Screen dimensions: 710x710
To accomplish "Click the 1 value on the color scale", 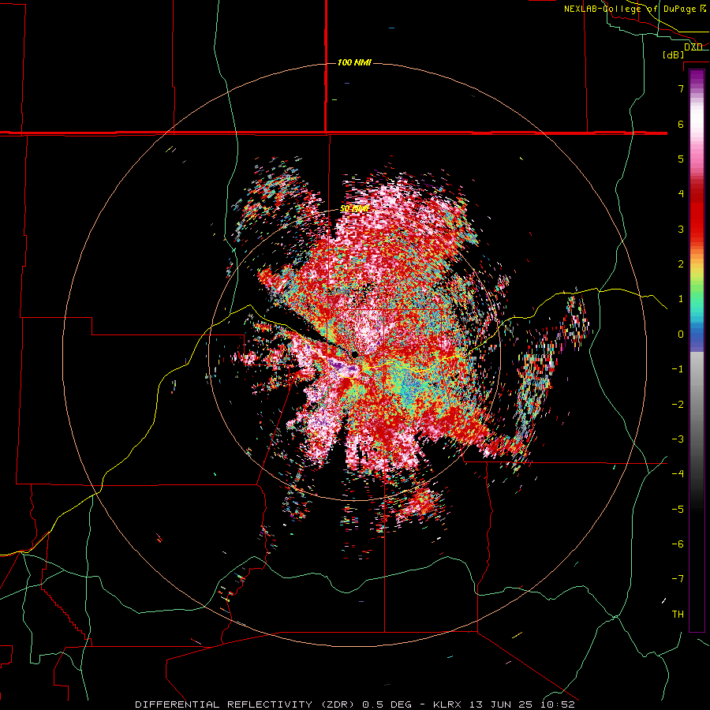I will (x=681, y=299).
